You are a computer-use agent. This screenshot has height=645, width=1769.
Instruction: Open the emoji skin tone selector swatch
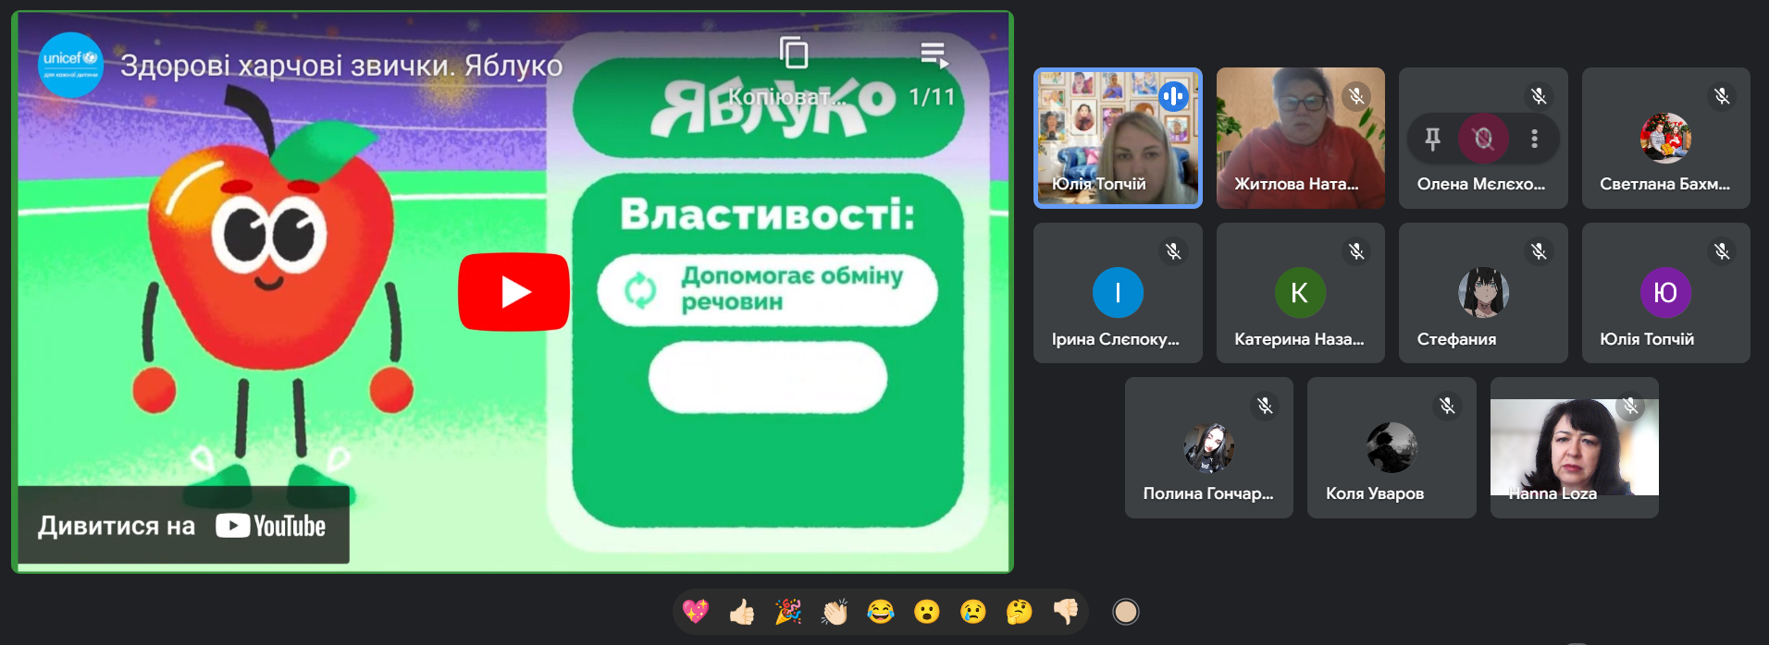[x=1125, y=612]
